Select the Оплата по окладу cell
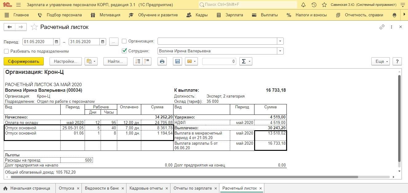The width and height of the screenshot is (408, 193). coord(32,123)
